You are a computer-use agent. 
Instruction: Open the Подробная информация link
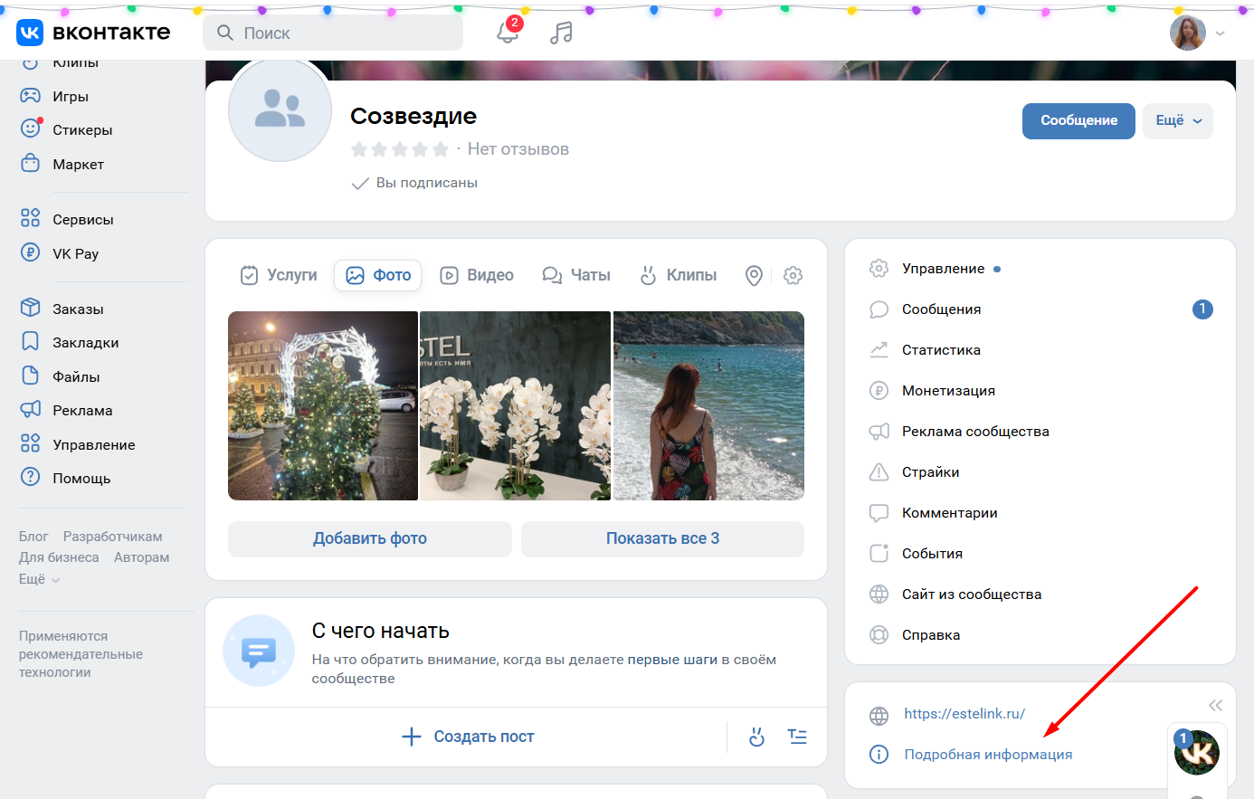[x=988, y=755]
